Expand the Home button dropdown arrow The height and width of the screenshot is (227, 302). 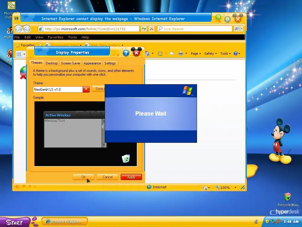coord(152,53)
